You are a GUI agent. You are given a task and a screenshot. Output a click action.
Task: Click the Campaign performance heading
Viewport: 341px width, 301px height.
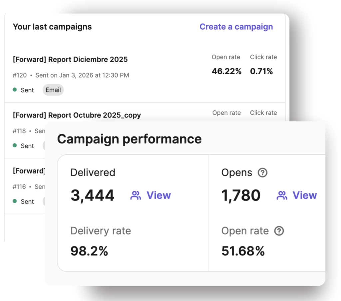pos(129,139)
